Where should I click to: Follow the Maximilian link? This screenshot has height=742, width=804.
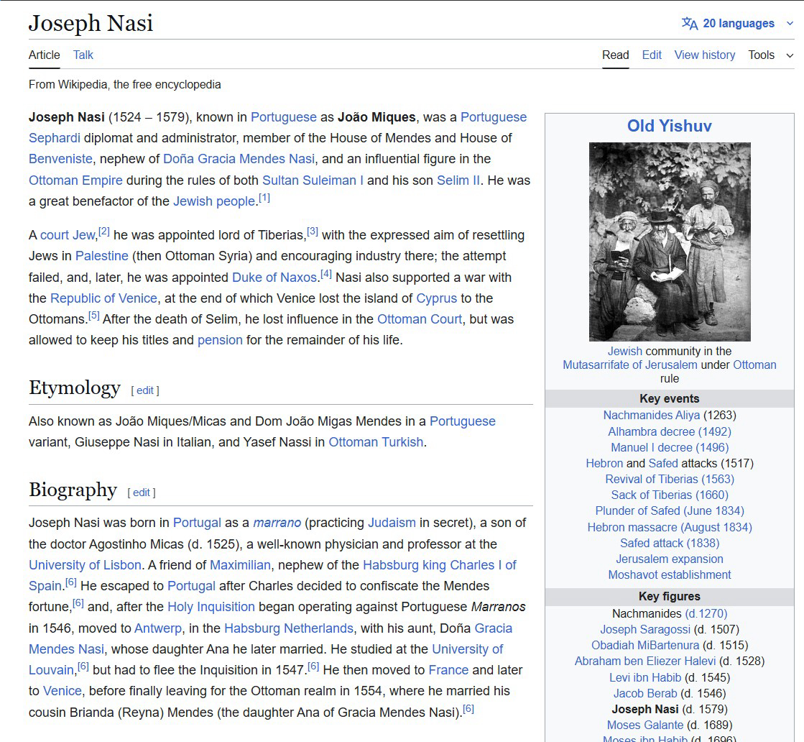pos(240,565)
